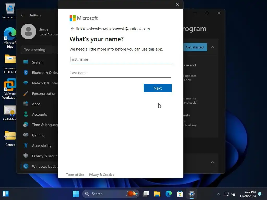Screen dimensions: 267x200
Task: Open Gaming in Settings sidebar
Action: (x=40, y=135)
